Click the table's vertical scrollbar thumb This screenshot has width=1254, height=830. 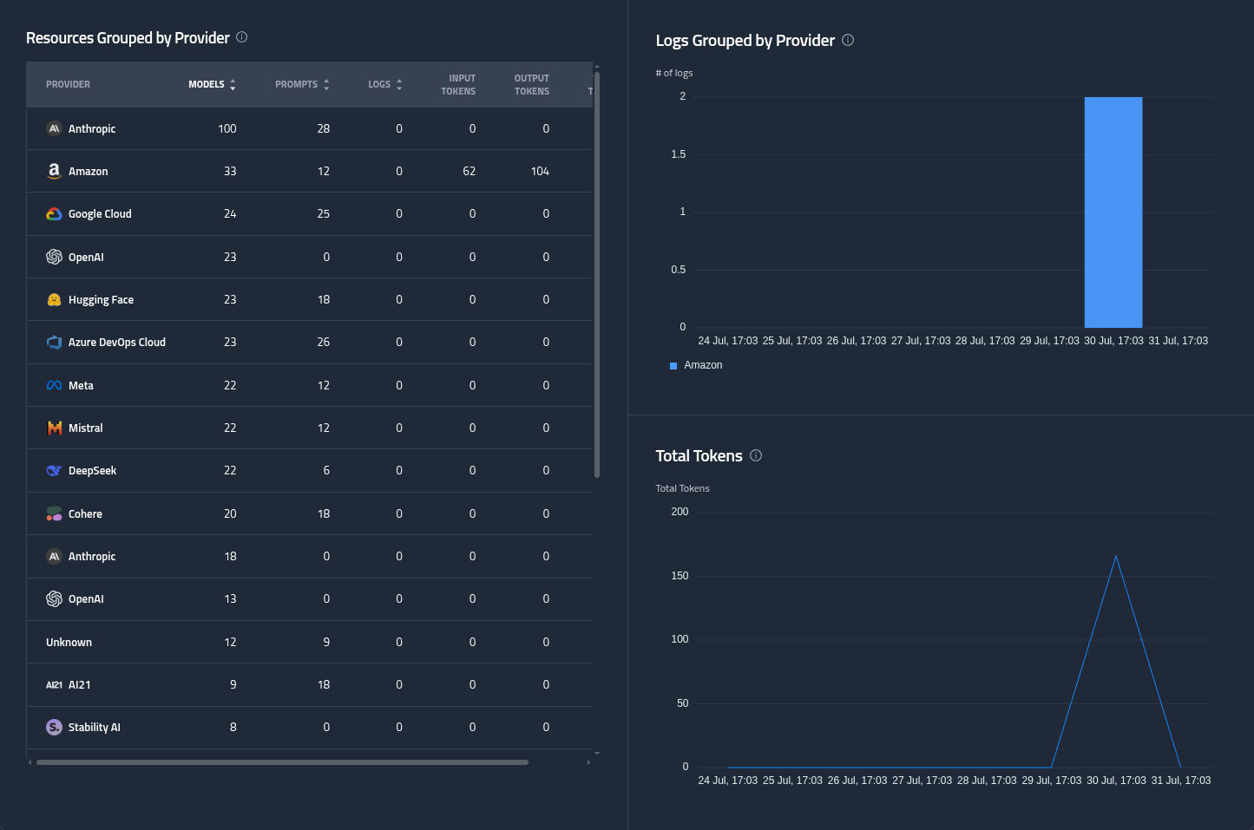(597, 274)
